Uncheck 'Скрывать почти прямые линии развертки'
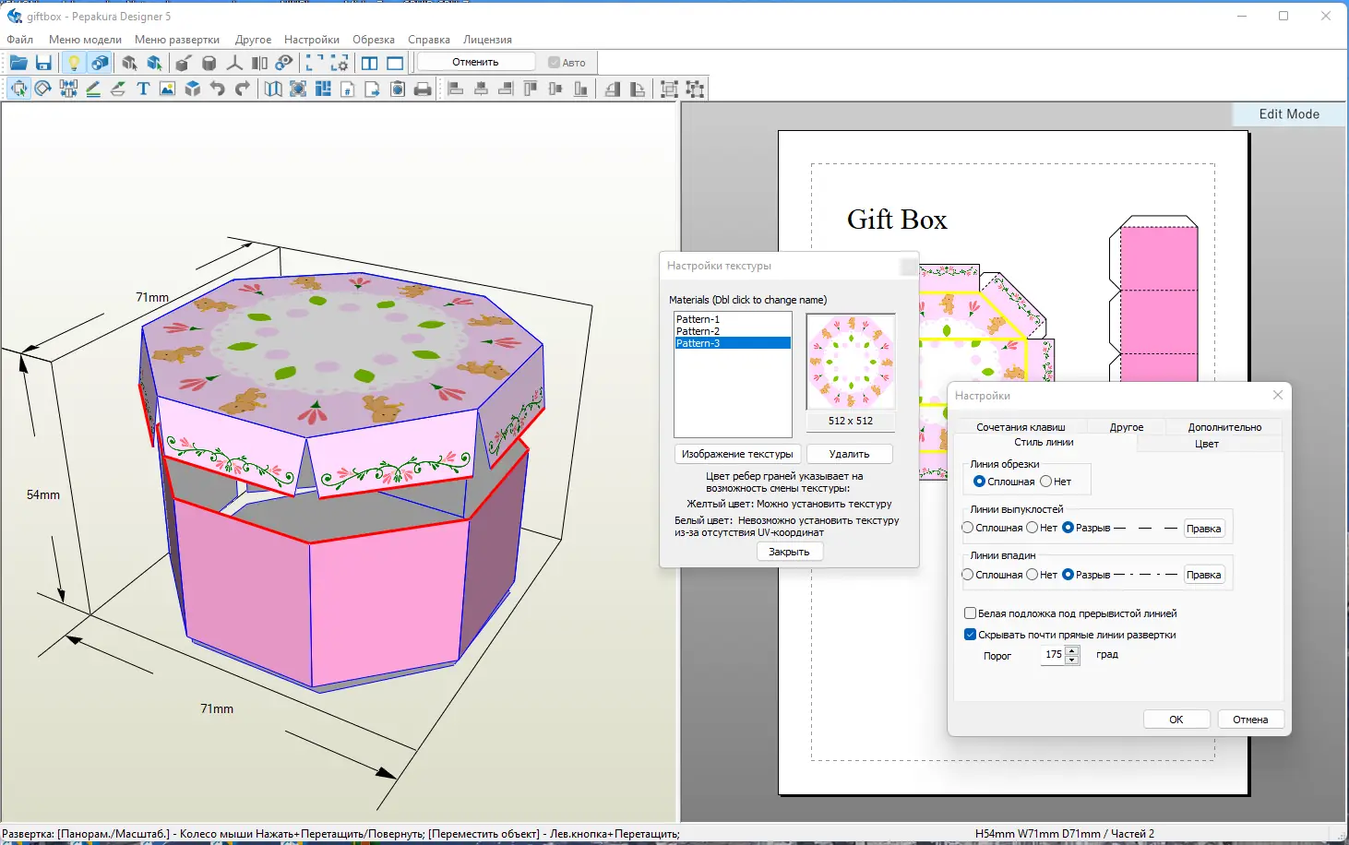The width and height of the screenshot is (1349, 845). tap(970, 635)
